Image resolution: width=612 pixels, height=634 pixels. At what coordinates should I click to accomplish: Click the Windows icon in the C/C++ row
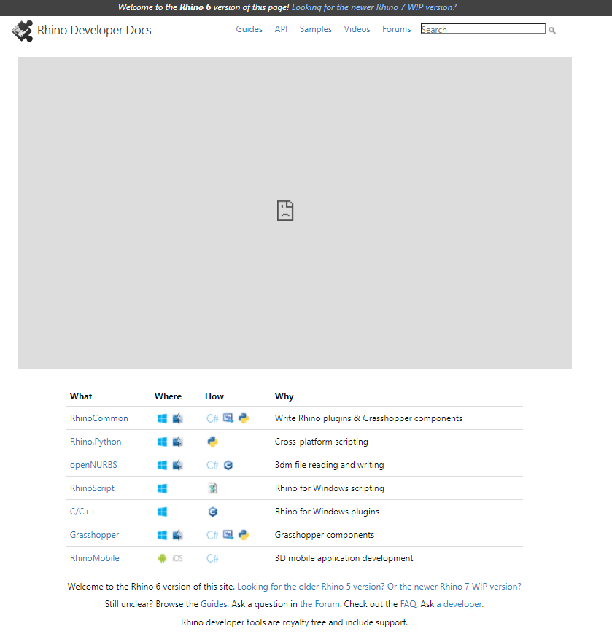pyautogui.click(x=163, y=512)
